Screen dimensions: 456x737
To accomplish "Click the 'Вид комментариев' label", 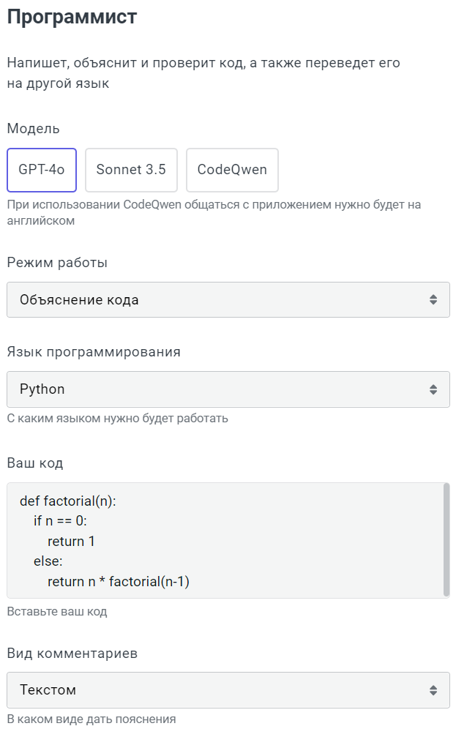I will point(72,653).
